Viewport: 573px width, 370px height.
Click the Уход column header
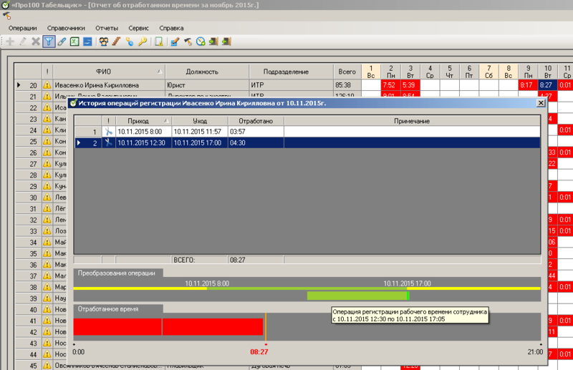tap(200, 121)
